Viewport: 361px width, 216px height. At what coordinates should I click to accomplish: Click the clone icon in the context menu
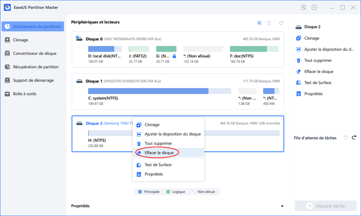coord(139,125)
